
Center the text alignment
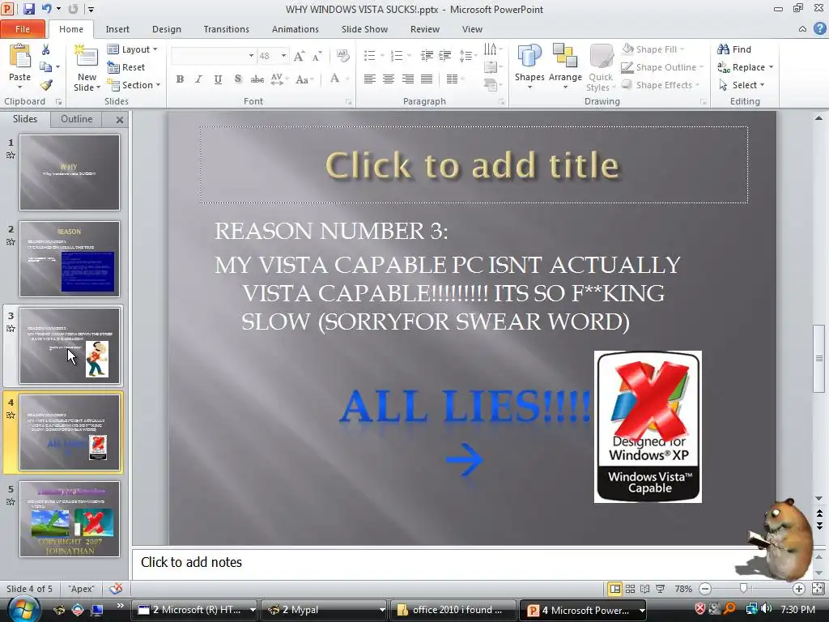(x=389, y=79)
